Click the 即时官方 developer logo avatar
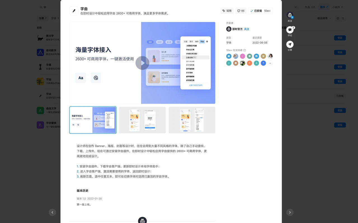358x223 pixels. pyautogui.click(x=229, y=29)
